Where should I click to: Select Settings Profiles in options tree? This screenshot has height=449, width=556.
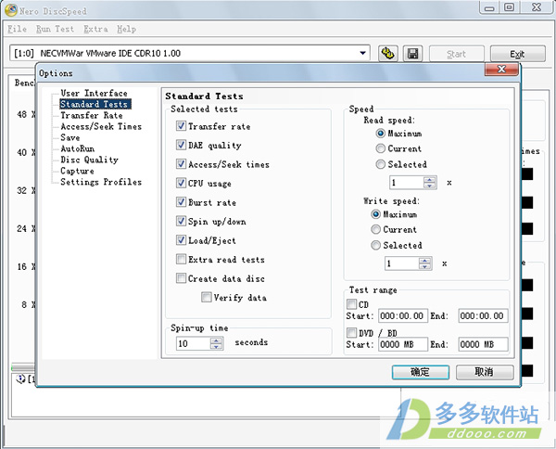101,182
